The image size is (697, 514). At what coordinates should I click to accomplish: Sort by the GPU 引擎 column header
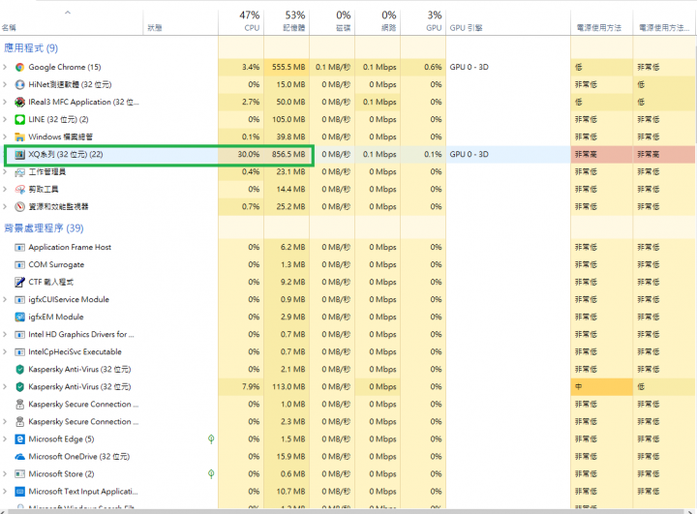pos(508,21)
